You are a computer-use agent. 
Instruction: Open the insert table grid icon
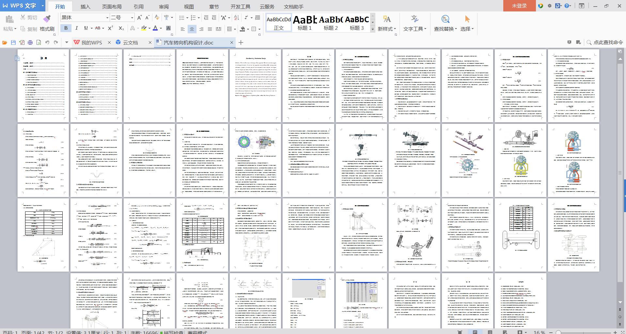258,18
